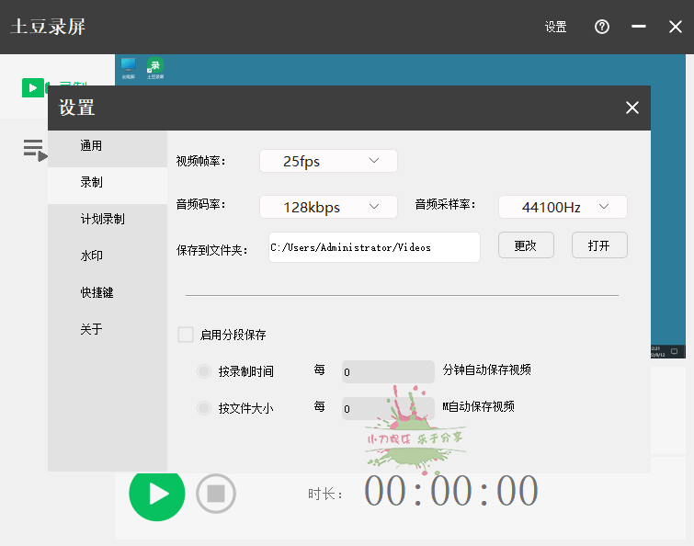
Task: Open the recording list icon in sidebar
Action: (34, 149)
